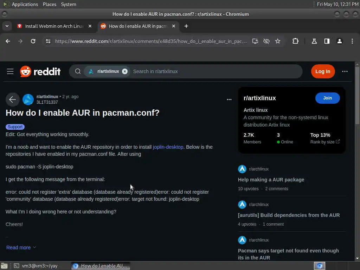Open a new tab with the plus button
The image size is (360, 270).
click(x=186, y=26)
